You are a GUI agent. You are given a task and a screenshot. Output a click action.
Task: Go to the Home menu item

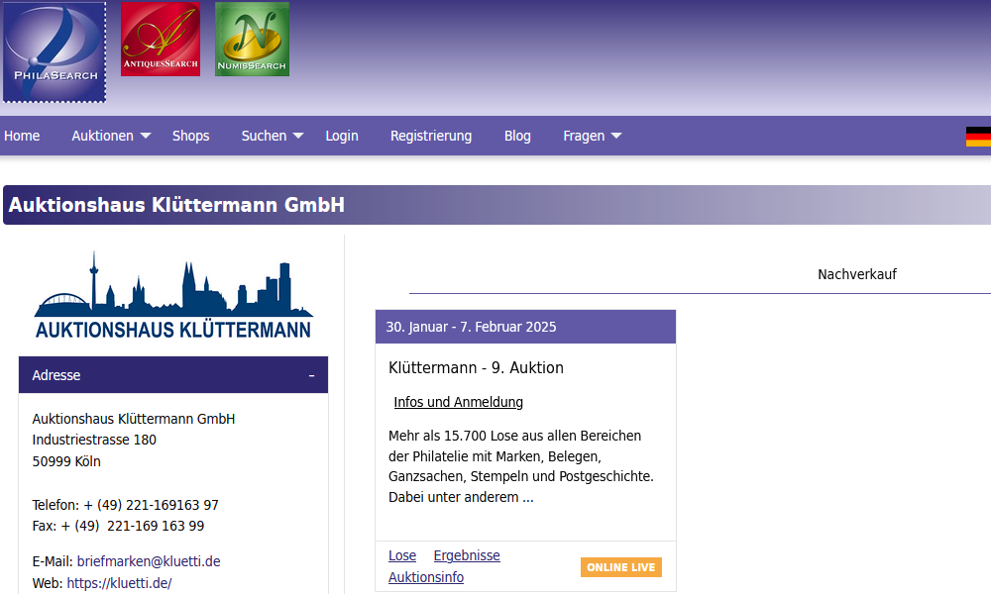click(22, 136)
